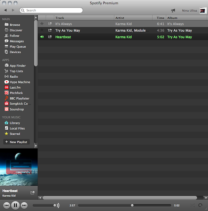The width and height of the screenshot is (208, 211).
Task: Open album It's Always
Action: [175, 24]
